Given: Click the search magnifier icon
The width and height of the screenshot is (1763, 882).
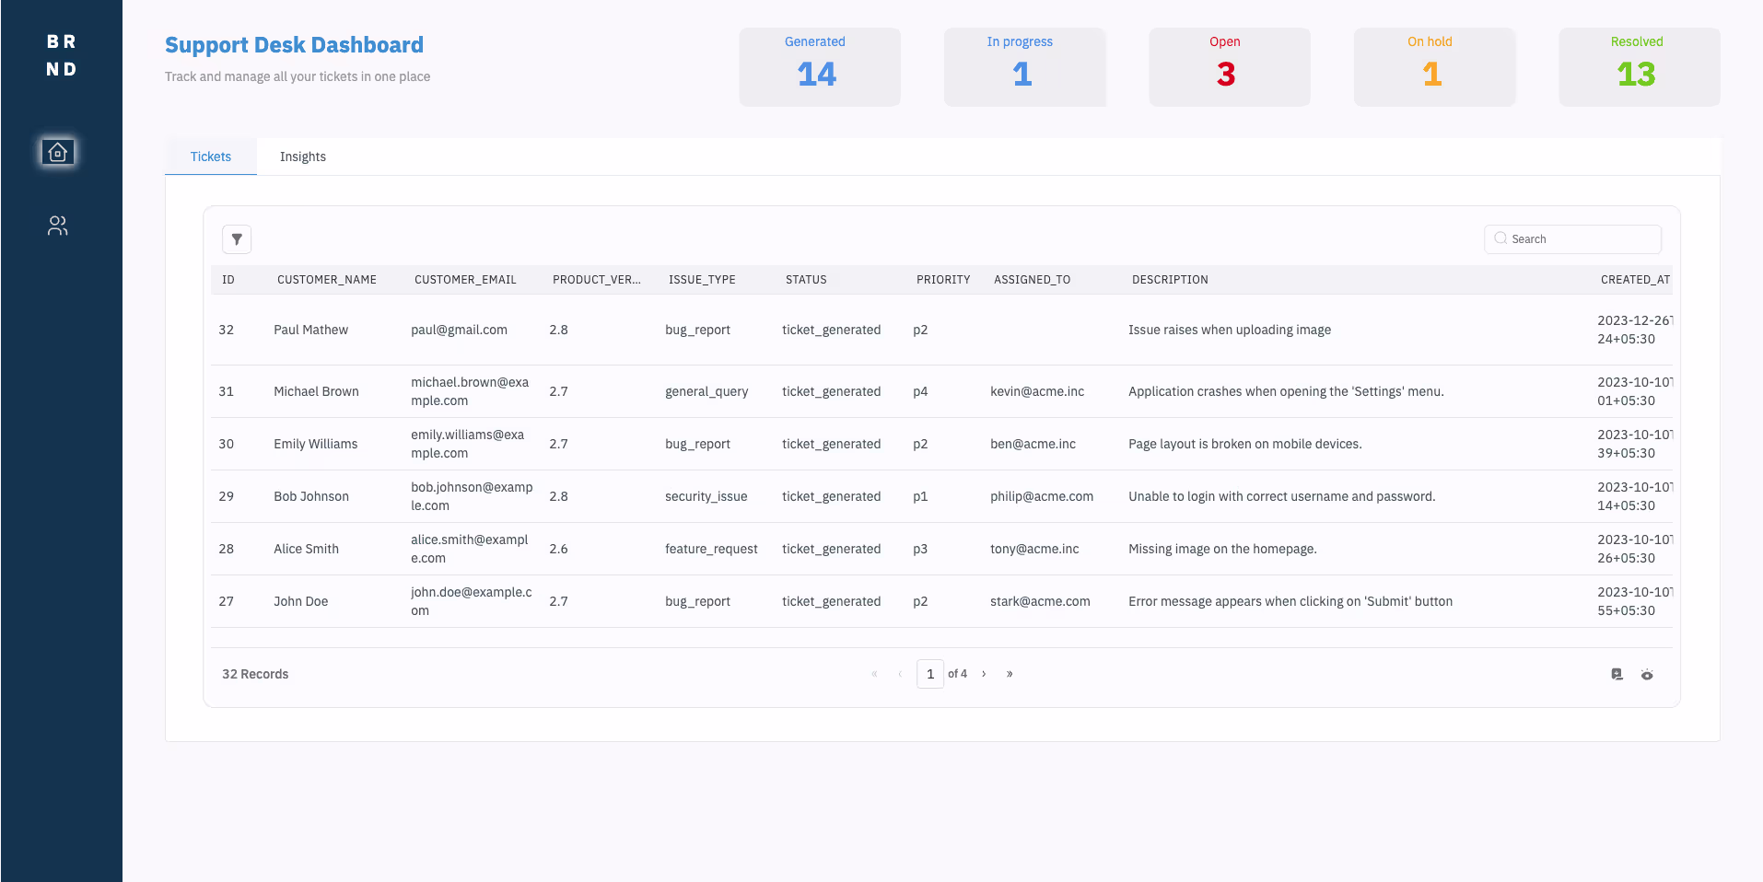Looking at the screenshot, I should pos(1500,238).
